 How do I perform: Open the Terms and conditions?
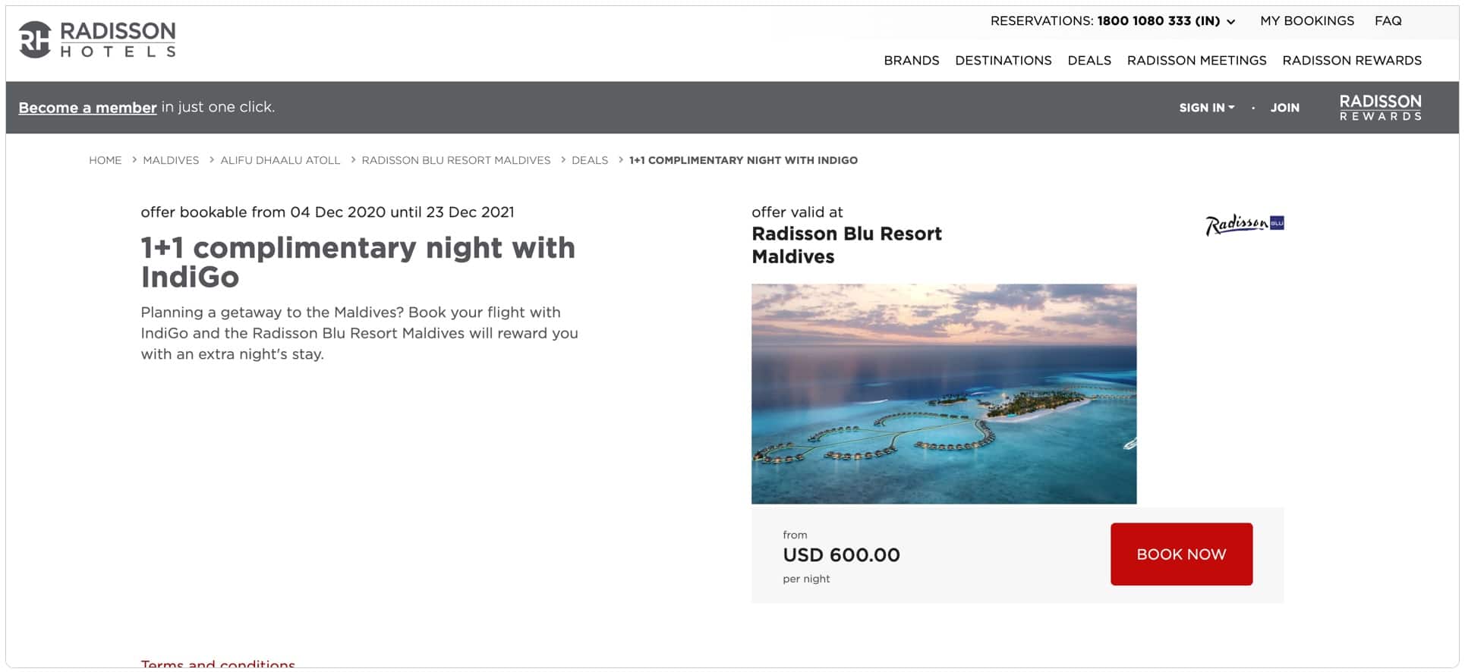point(217,663)
